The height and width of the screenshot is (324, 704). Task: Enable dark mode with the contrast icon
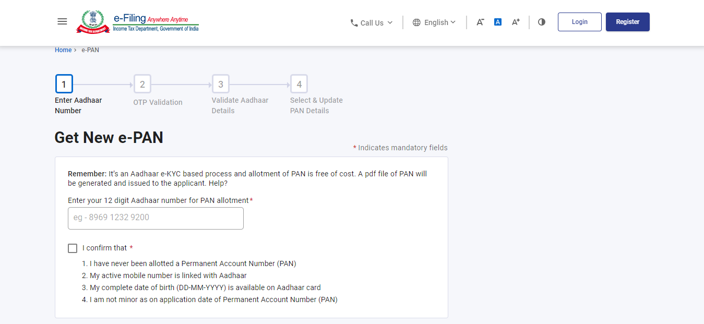541,22
